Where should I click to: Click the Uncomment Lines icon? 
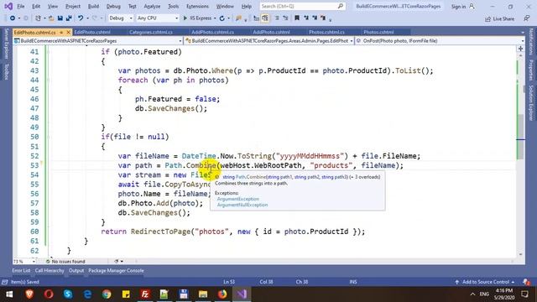pos(285,18)
